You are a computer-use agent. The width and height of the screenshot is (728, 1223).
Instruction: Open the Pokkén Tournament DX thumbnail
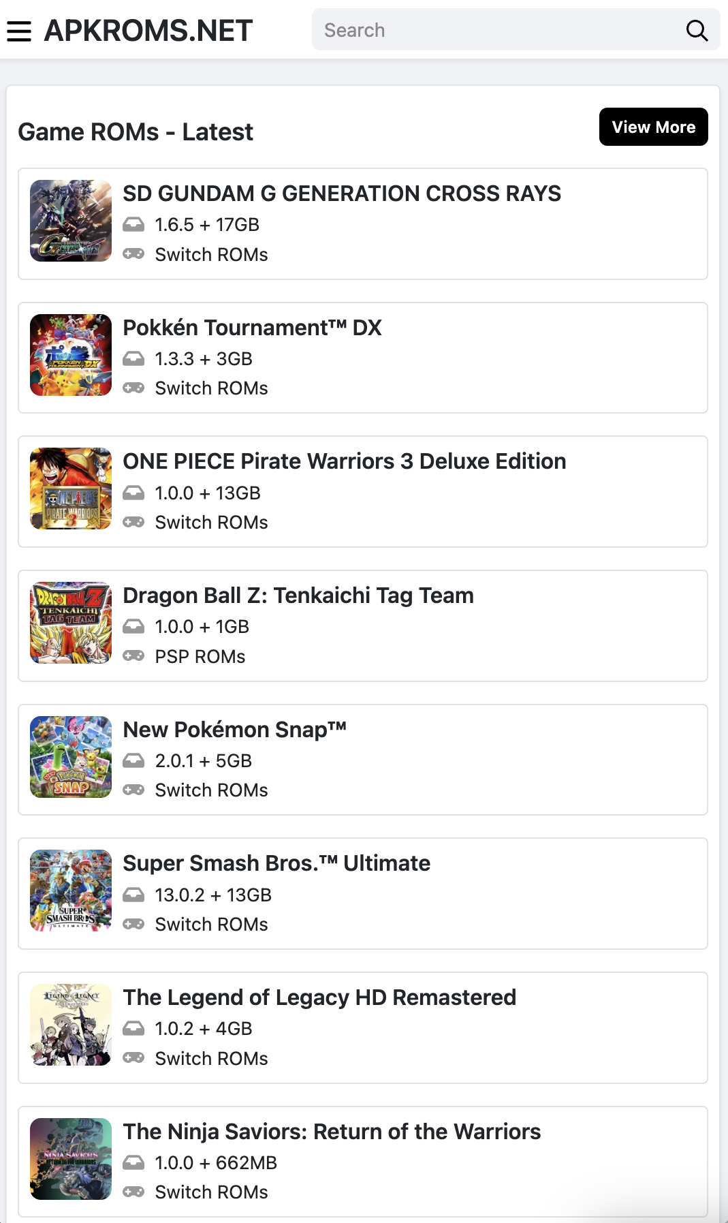pyautogui.click(x=71, y=355)
